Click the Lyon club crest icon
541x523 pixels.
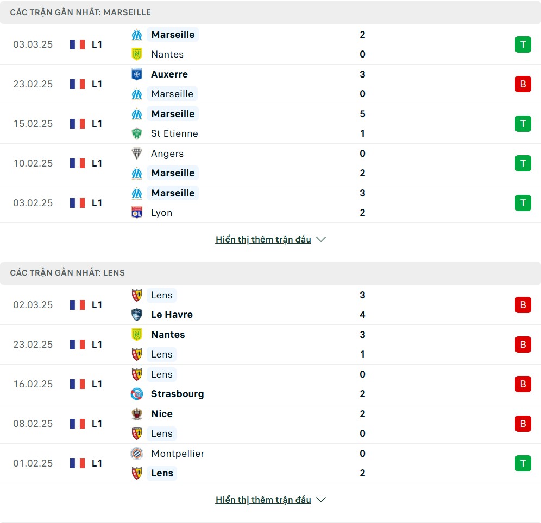[137, 213]
